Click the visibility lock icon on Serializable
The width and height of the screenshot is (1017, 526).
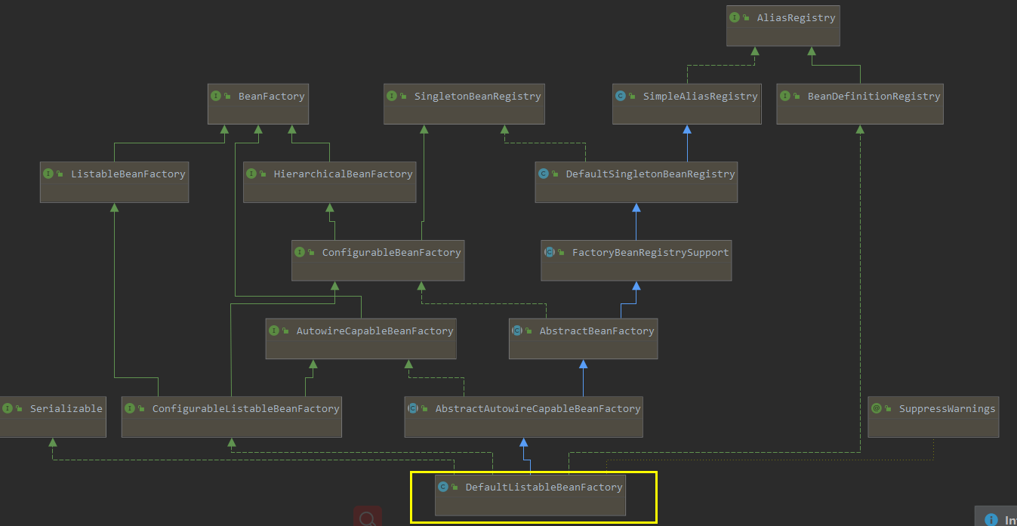(x=19, y=408)
